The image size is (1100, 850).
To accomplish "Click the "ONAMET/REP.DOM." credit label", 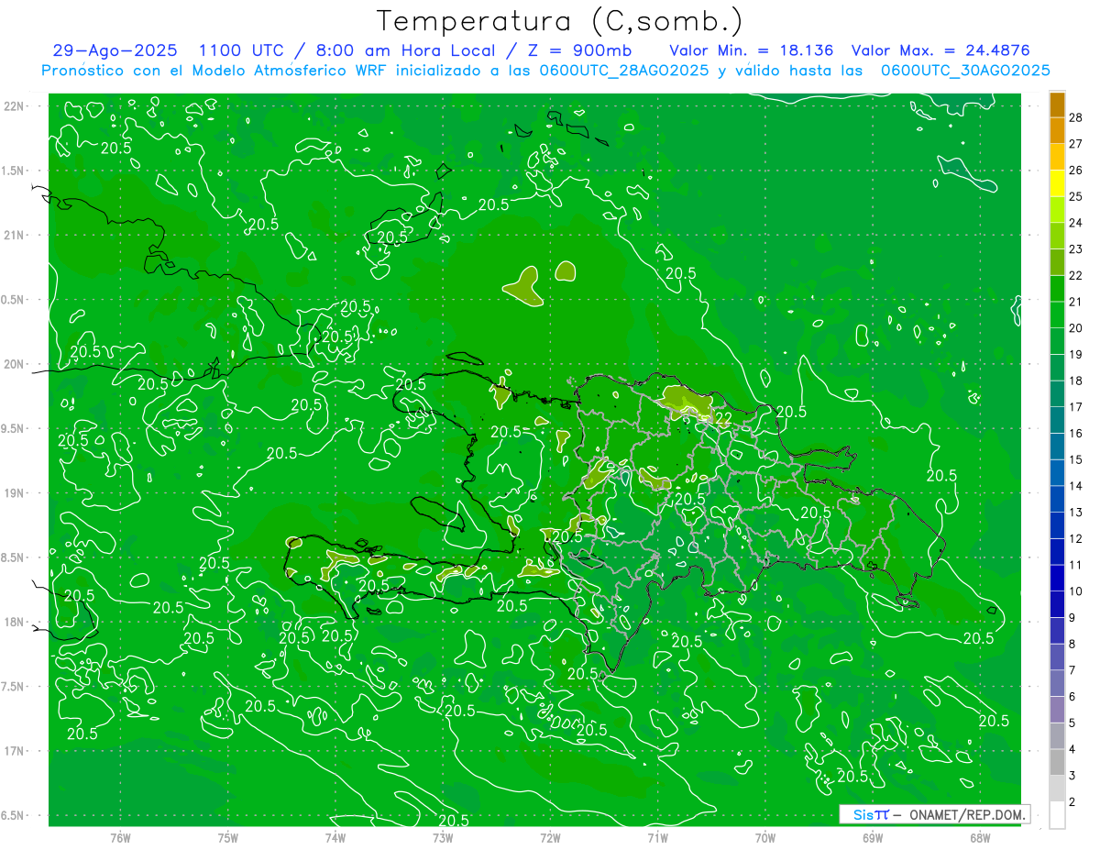I will click(x=967, y=814).
